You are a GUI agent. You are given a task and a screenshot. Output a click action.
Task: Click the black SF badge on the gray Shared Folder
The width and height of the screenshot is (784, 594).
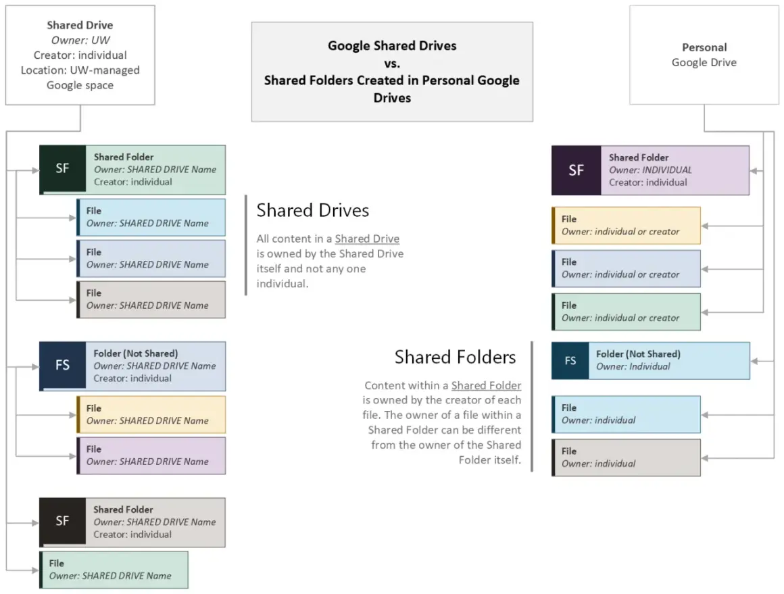(x=62, y=522)
